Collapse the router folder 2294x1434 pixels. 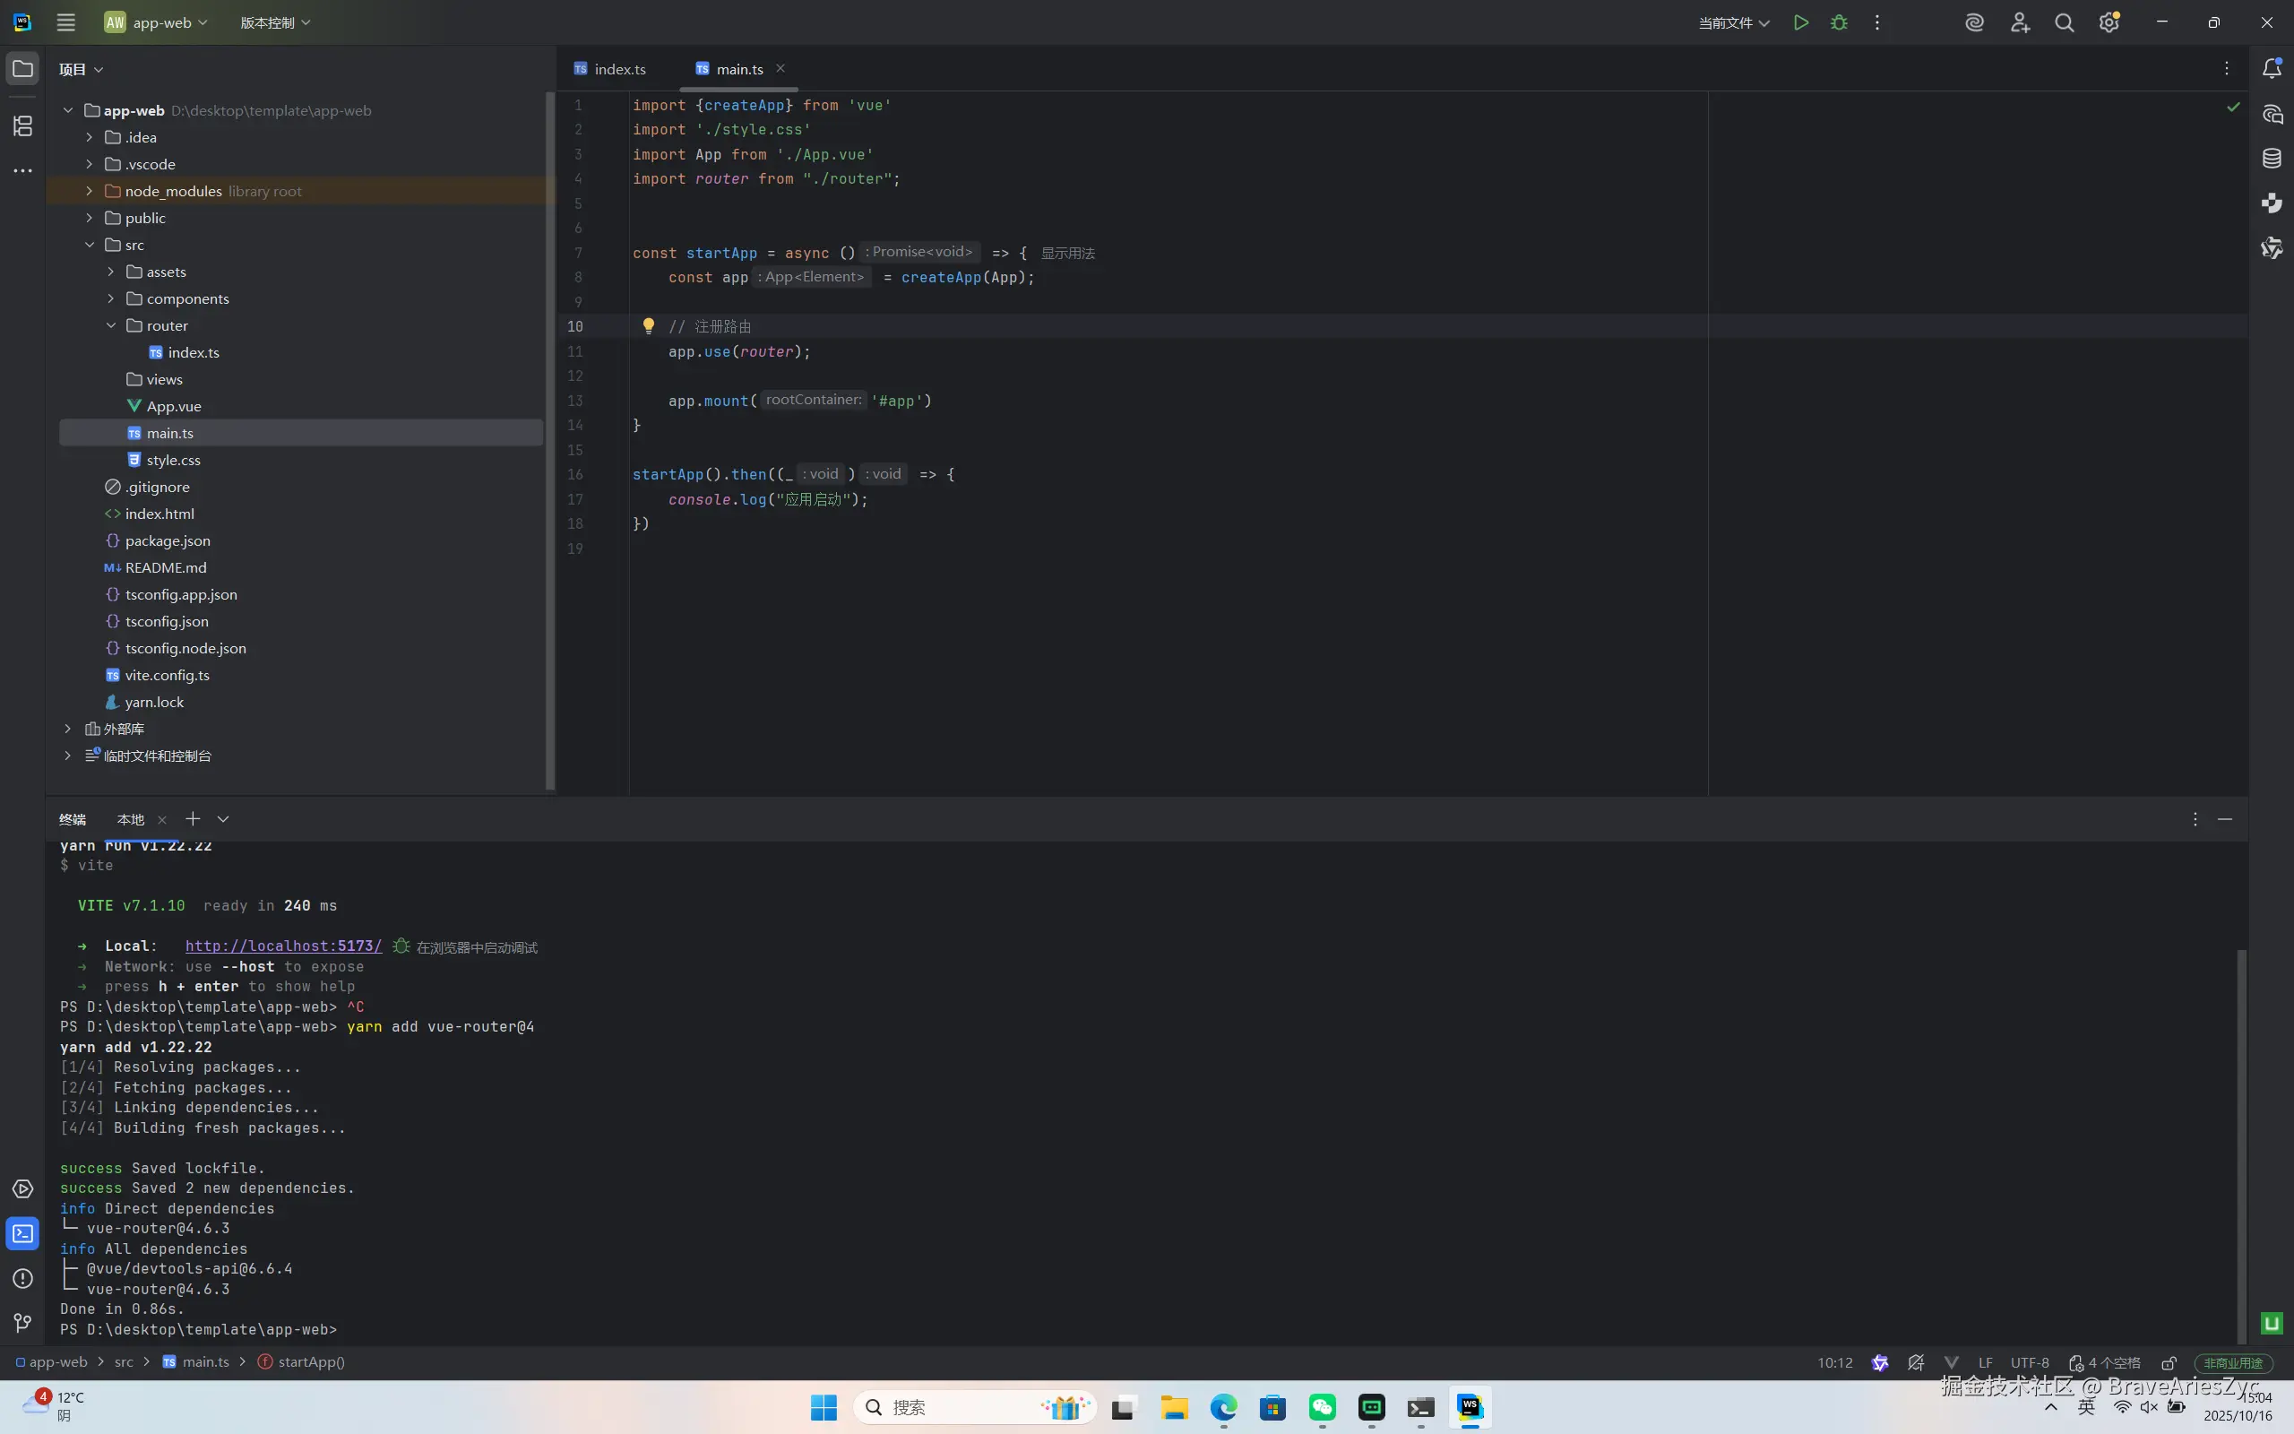[x=111, y=325]
